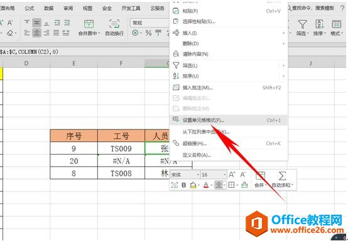The height and width of the screenshot is (241, 348).
Task: Expand 插入(I) submenu
Action: pos(229,33)
